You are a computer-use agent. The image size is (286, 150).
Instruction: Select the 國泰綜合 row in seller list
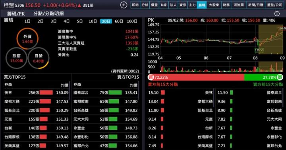coord(105,93)
